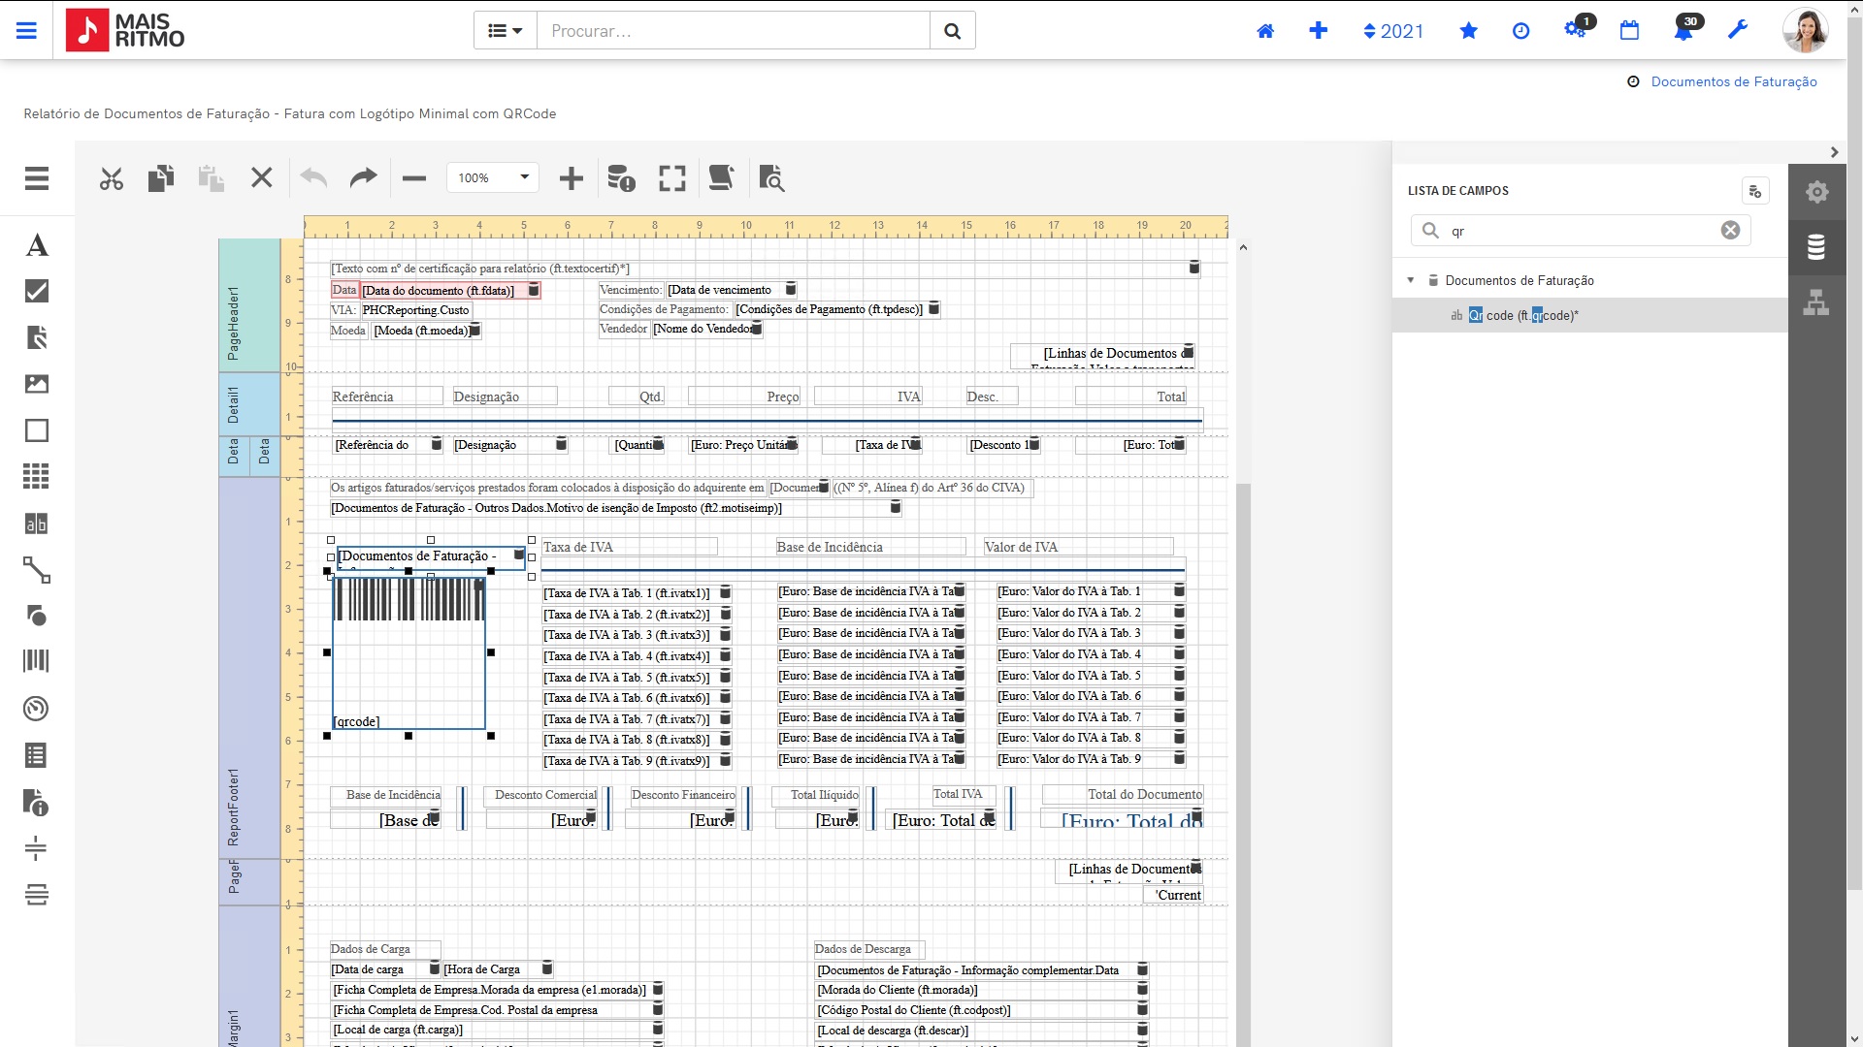Open report preview magnifier icon
Viewport: 1863px width, 1047px height.
[x=771, y=178]
